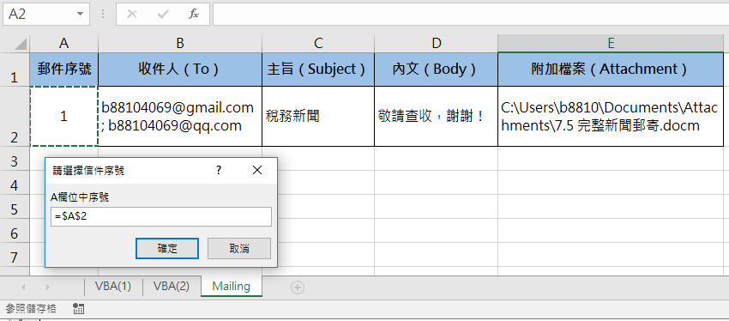Viewport: 729px width, 321px height.
Task: Cancel with the 取消 button
Action: (x=239, y=248)
